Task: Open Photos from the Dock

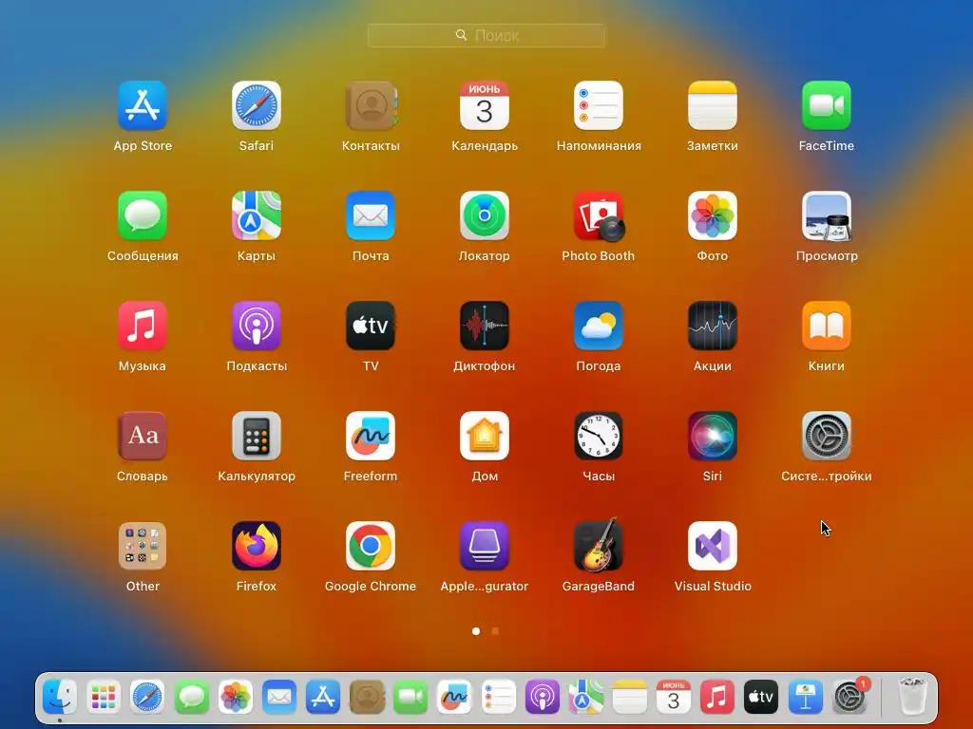Action: point(236,697)
